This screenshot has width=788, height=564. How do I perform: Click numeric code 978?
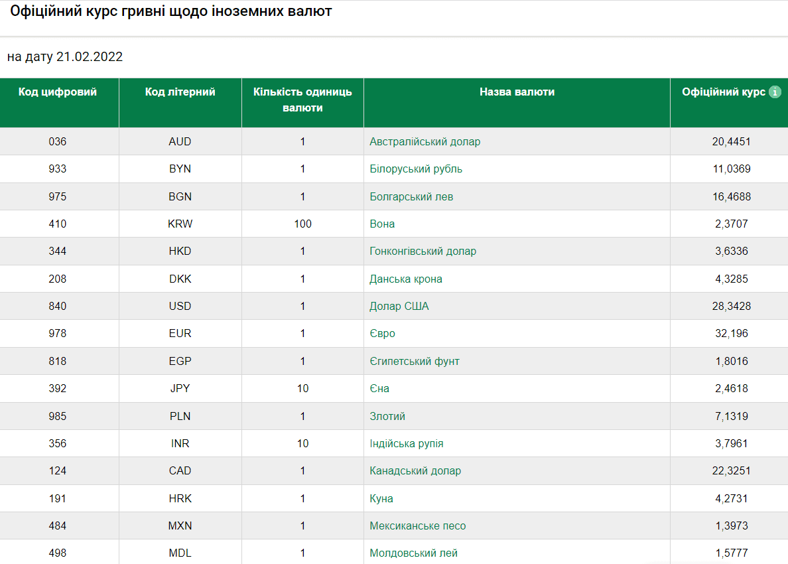[57, 333]
